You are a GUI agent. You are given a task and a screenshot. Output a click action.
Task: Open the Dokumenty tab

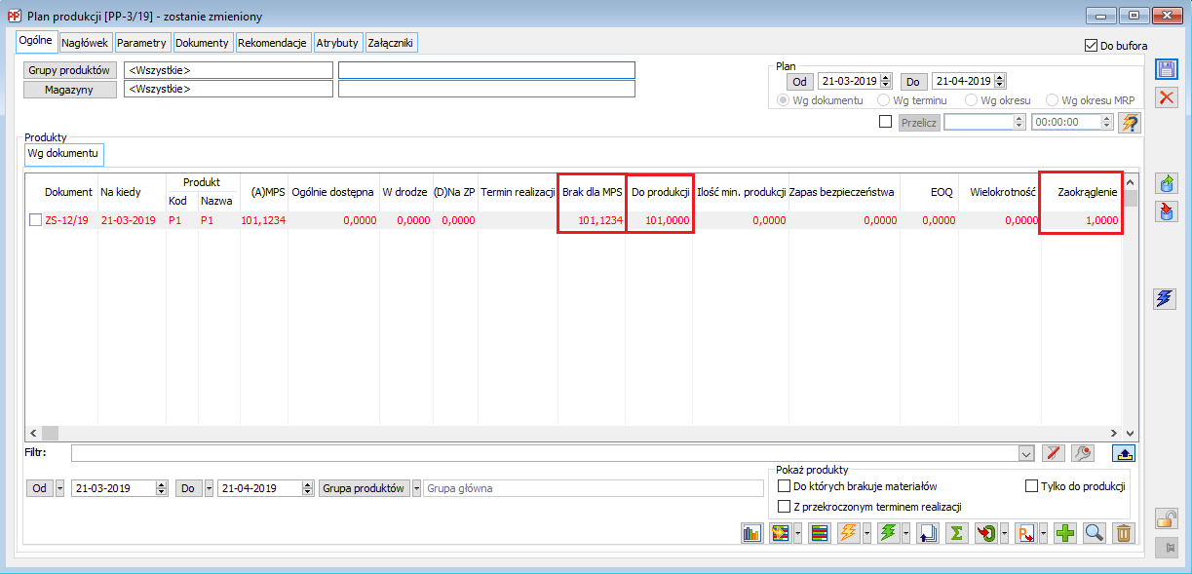point(203,43)
